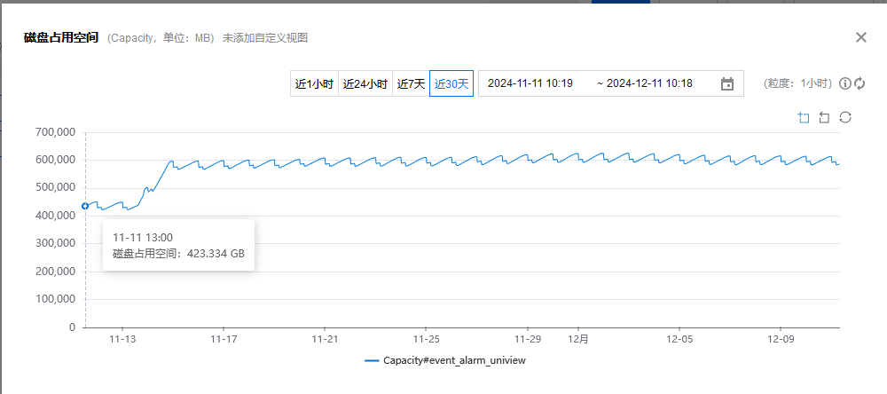
Task: Click the 11-17 label on the x-axis
Action: [224, 339]
